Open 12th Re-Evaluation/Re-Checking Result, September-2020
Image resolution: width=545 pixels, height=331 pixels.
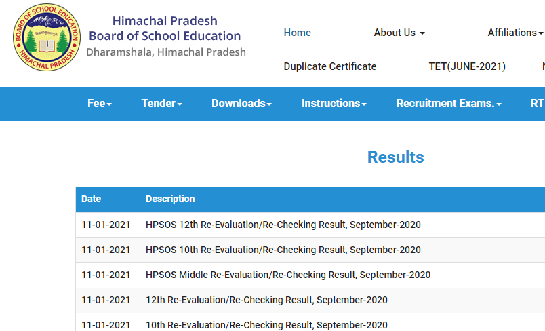(x=266, y=300)
